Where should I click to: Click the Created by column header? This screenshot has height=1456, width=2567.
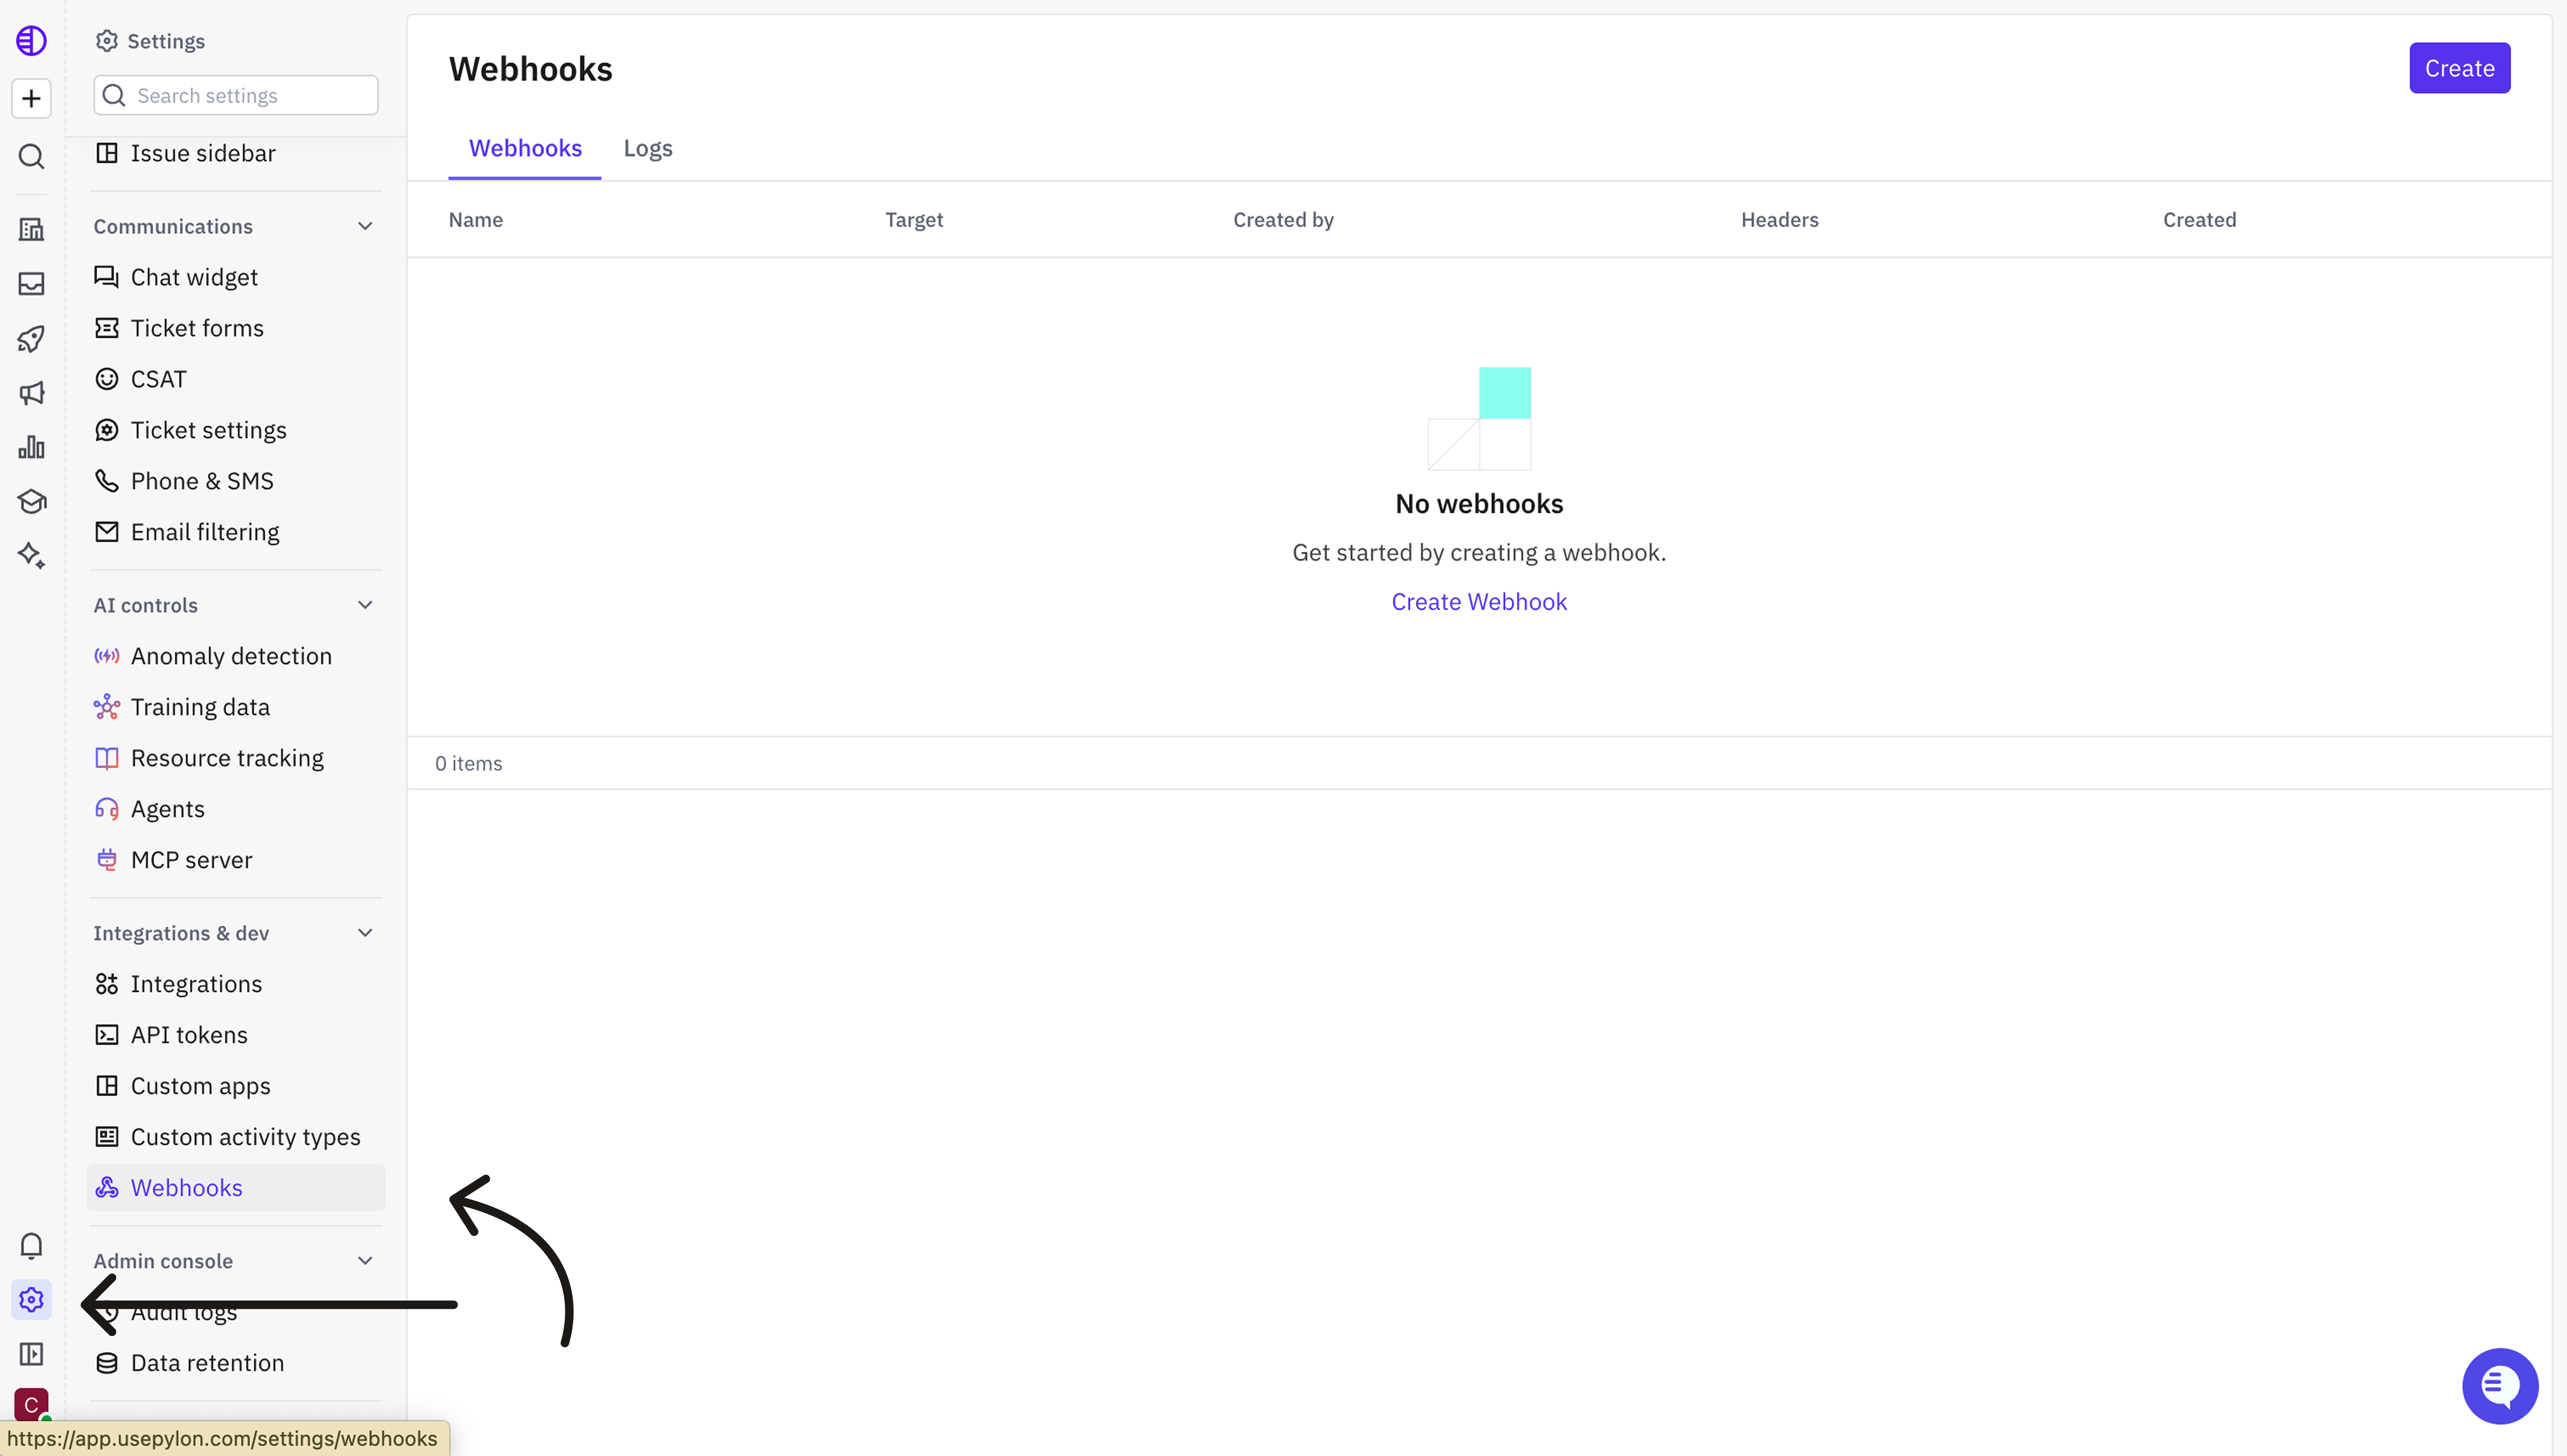click(x=1283, y=220)
